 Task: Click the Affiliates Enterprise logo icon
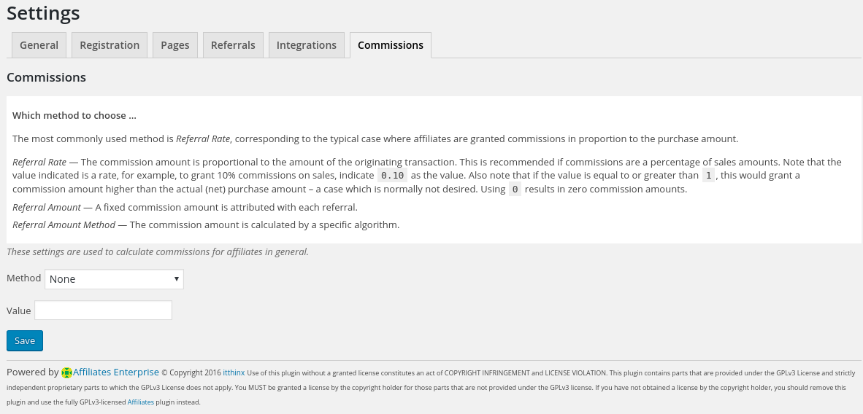(x=66, y=372)
